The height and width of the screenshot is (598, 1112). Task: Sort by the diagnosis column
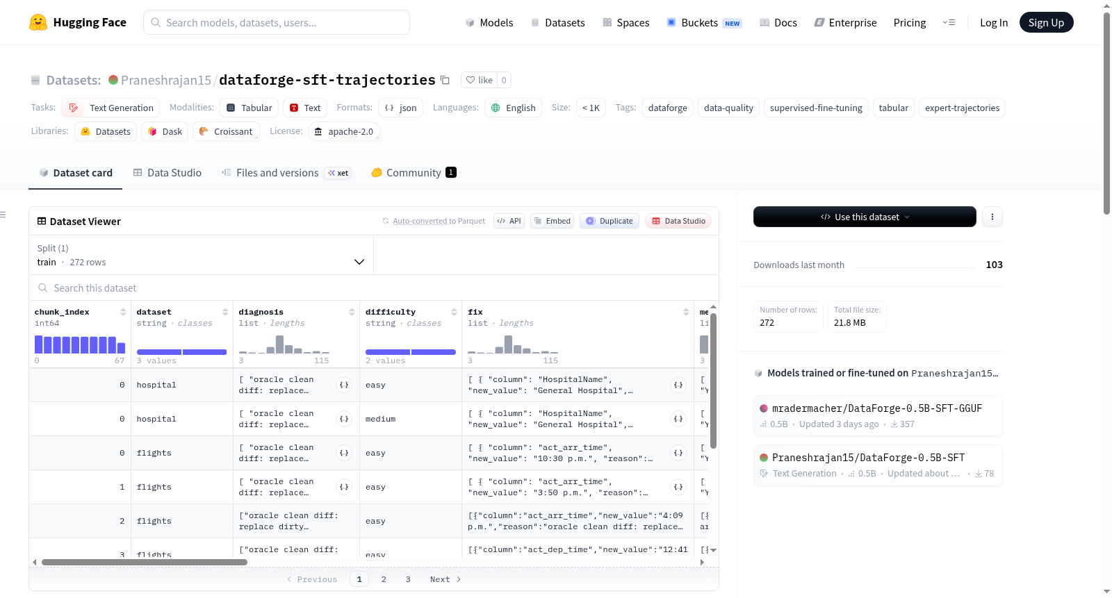click(x=352, y=313)
